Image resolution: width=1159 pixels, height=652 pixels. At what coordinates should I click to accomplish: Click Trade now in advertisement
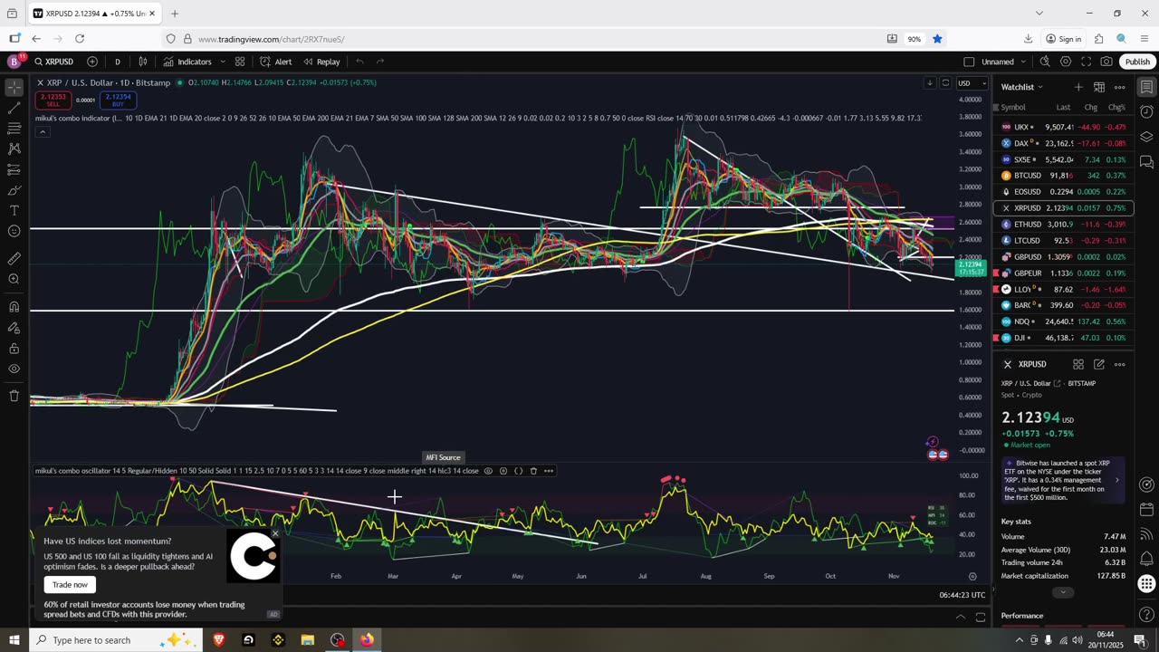click(x=70, y=584)
